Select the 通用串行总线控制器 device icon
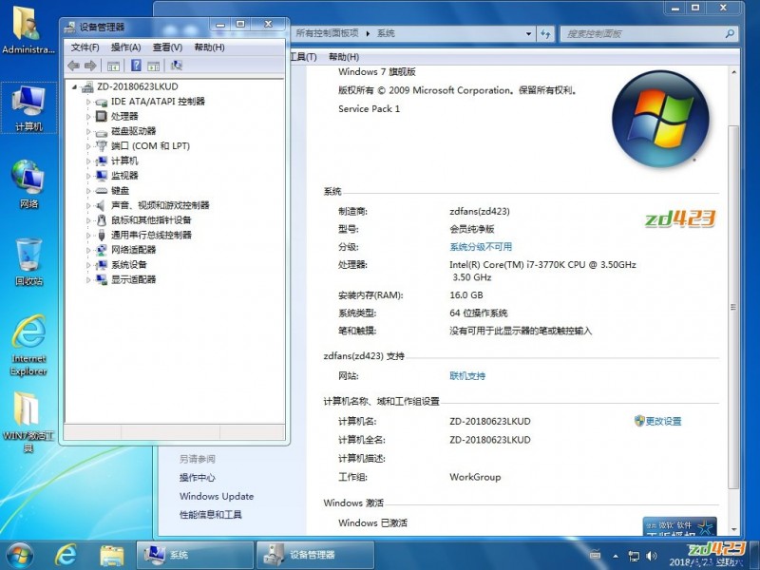Image resolution: width=760 pixels, height=570 pixels. click(x=102, y=235)
